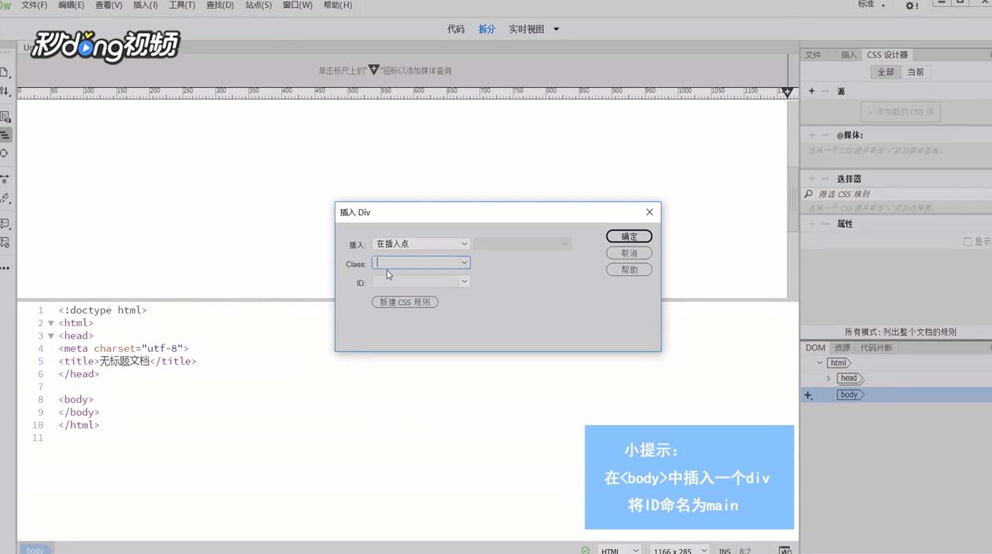Click the plus icon to add a CSS source

[811, 90]
